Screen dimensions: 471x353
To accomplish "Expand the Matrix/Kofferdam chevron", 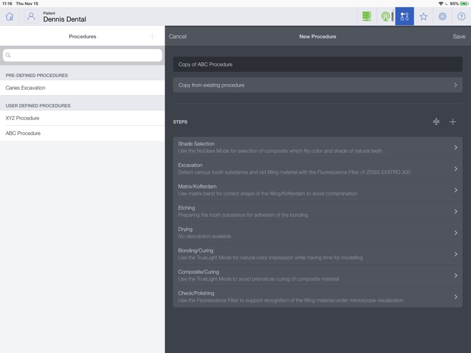I will coord(456,190).
